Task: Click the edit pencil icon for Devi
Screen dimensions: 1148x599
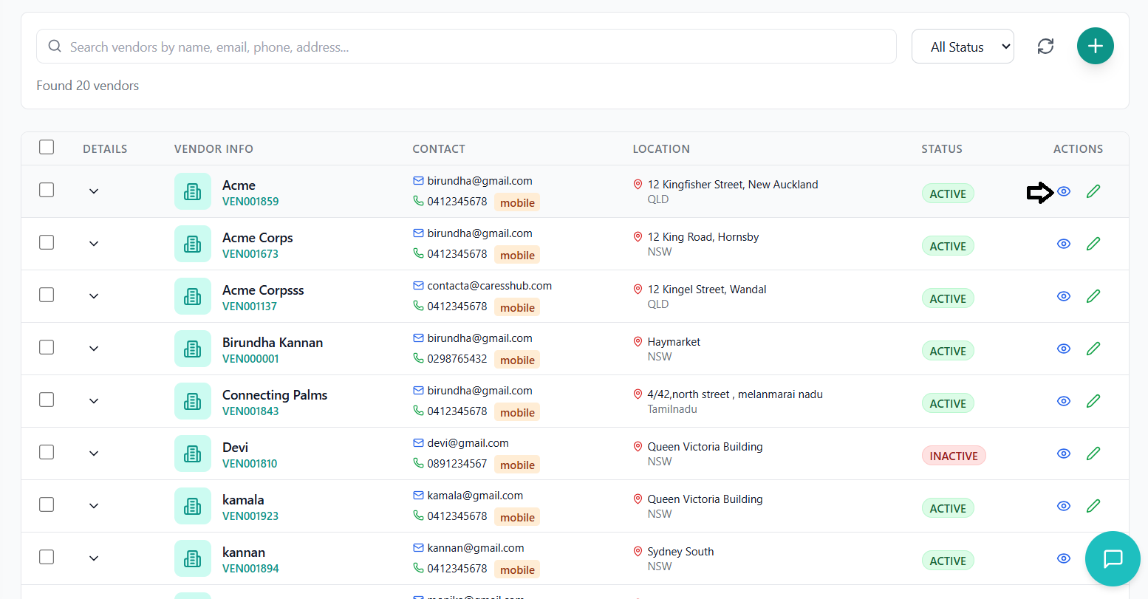Action: [x=1093, y=453]
